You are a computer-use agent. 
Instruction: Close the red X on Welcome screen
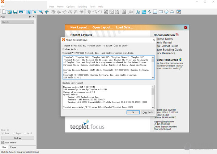pos(186,27)
